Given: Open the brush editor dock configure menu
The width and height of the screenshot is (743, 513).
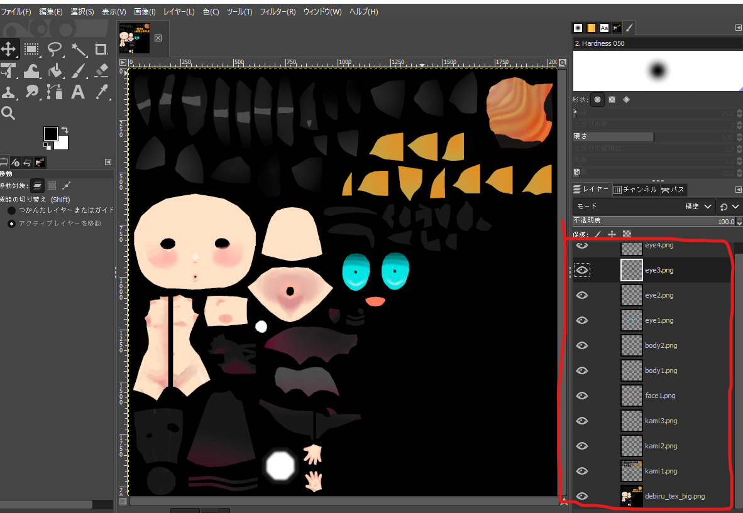Looking at the screenshot, I should pyautogui.click(x=738, y=28).
